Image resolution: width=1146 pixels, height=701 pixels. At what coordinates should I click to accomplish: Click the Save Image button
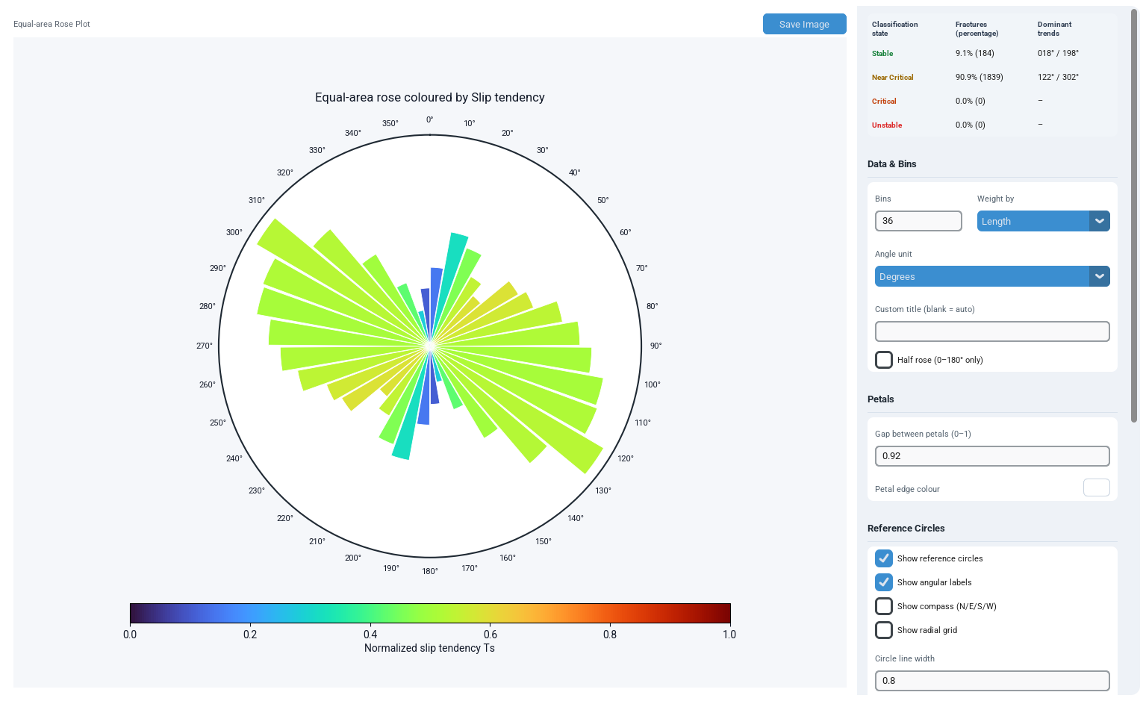tap(804, 24)
